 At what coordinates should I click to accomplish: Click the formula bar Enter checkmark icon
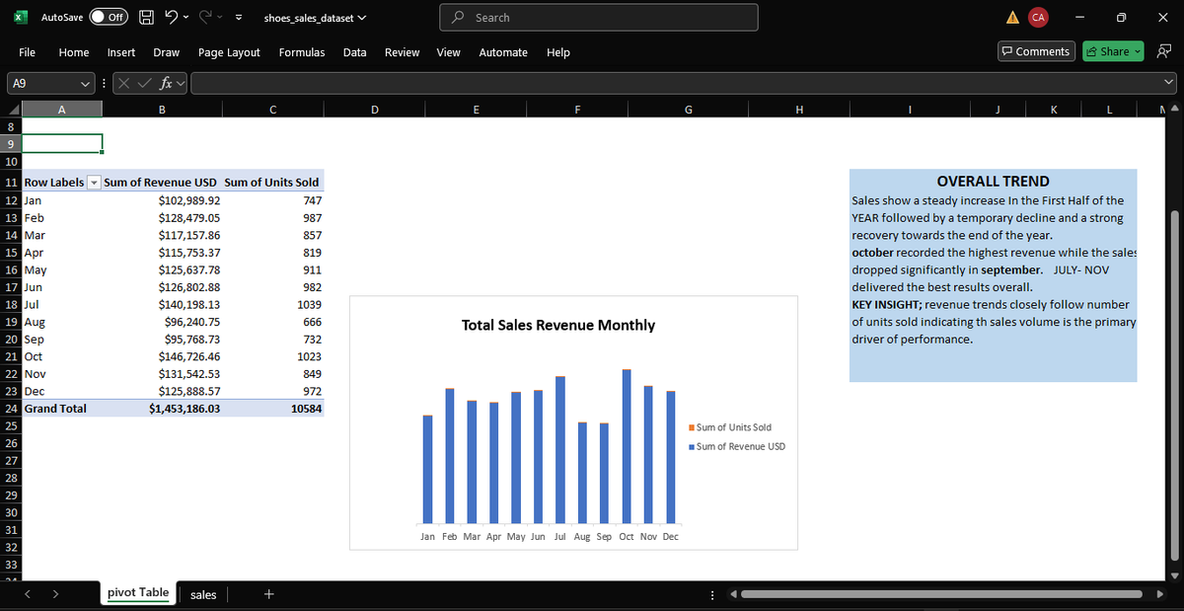pyautogui.click(x=144, y=83)
